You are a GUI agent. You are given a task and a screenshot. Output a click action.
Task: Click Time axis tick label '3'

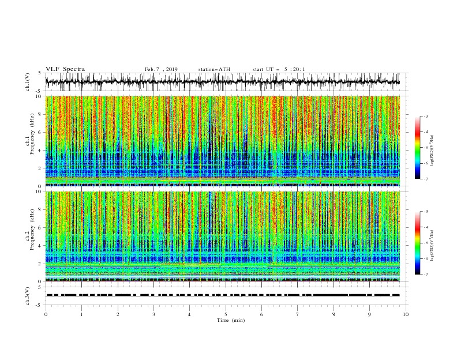click(x=153, y=314)
